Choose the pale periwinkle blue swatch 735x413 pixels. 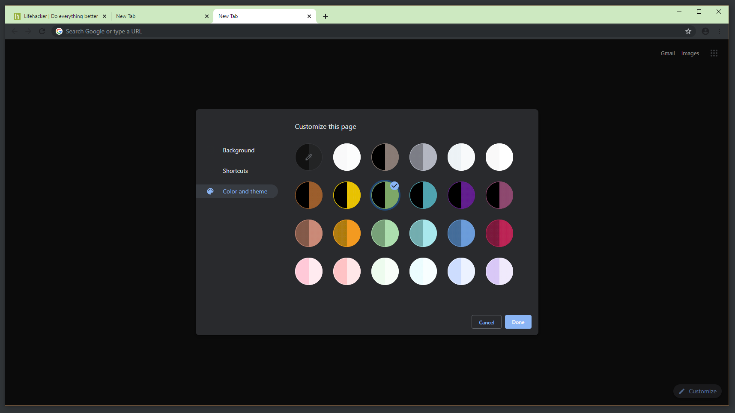[x=461, y=271]
